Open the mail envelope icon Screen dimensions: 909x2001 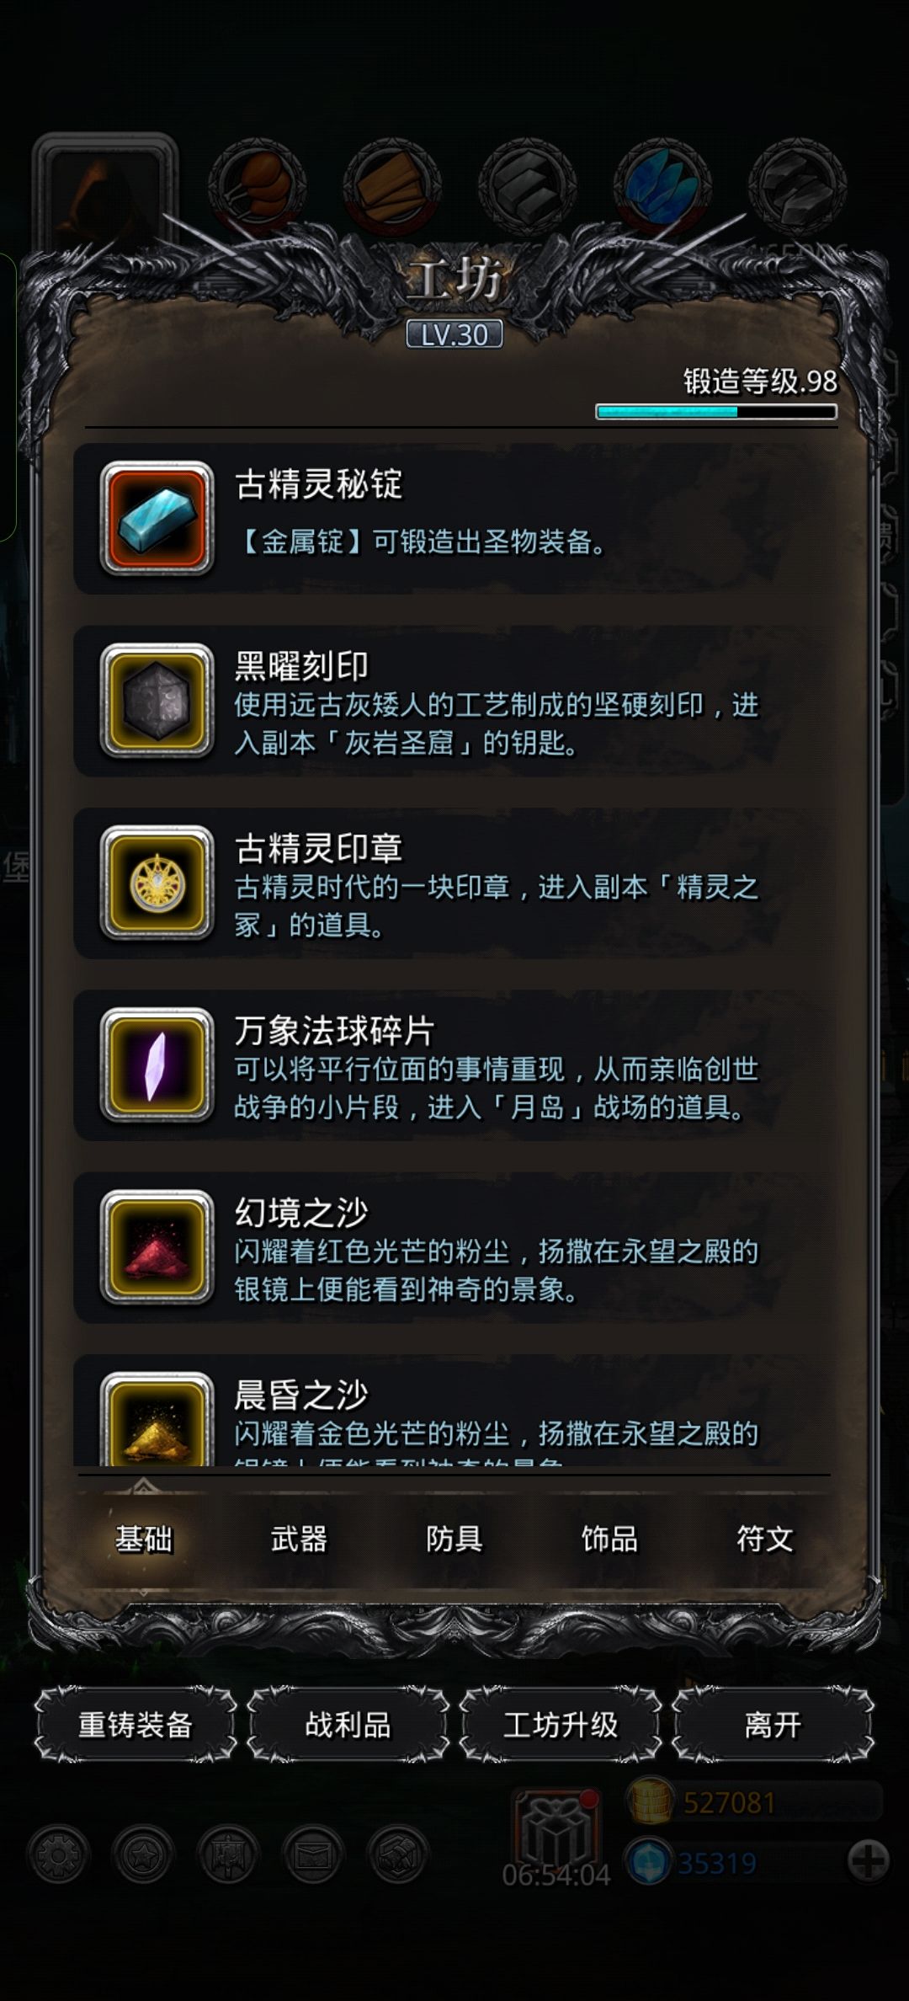313,1854
